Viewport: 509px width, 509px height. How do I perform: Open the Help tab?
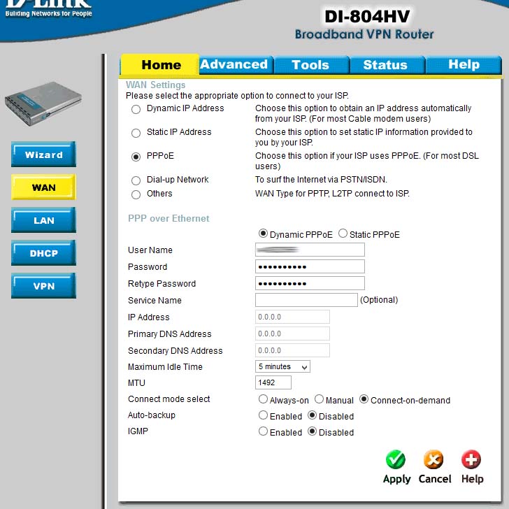pyautogui.click(x=464, y=64)
